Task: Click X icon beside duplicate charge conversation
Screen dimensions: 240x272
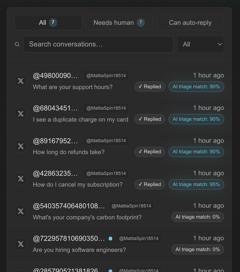Action: [x=21, y=114]
